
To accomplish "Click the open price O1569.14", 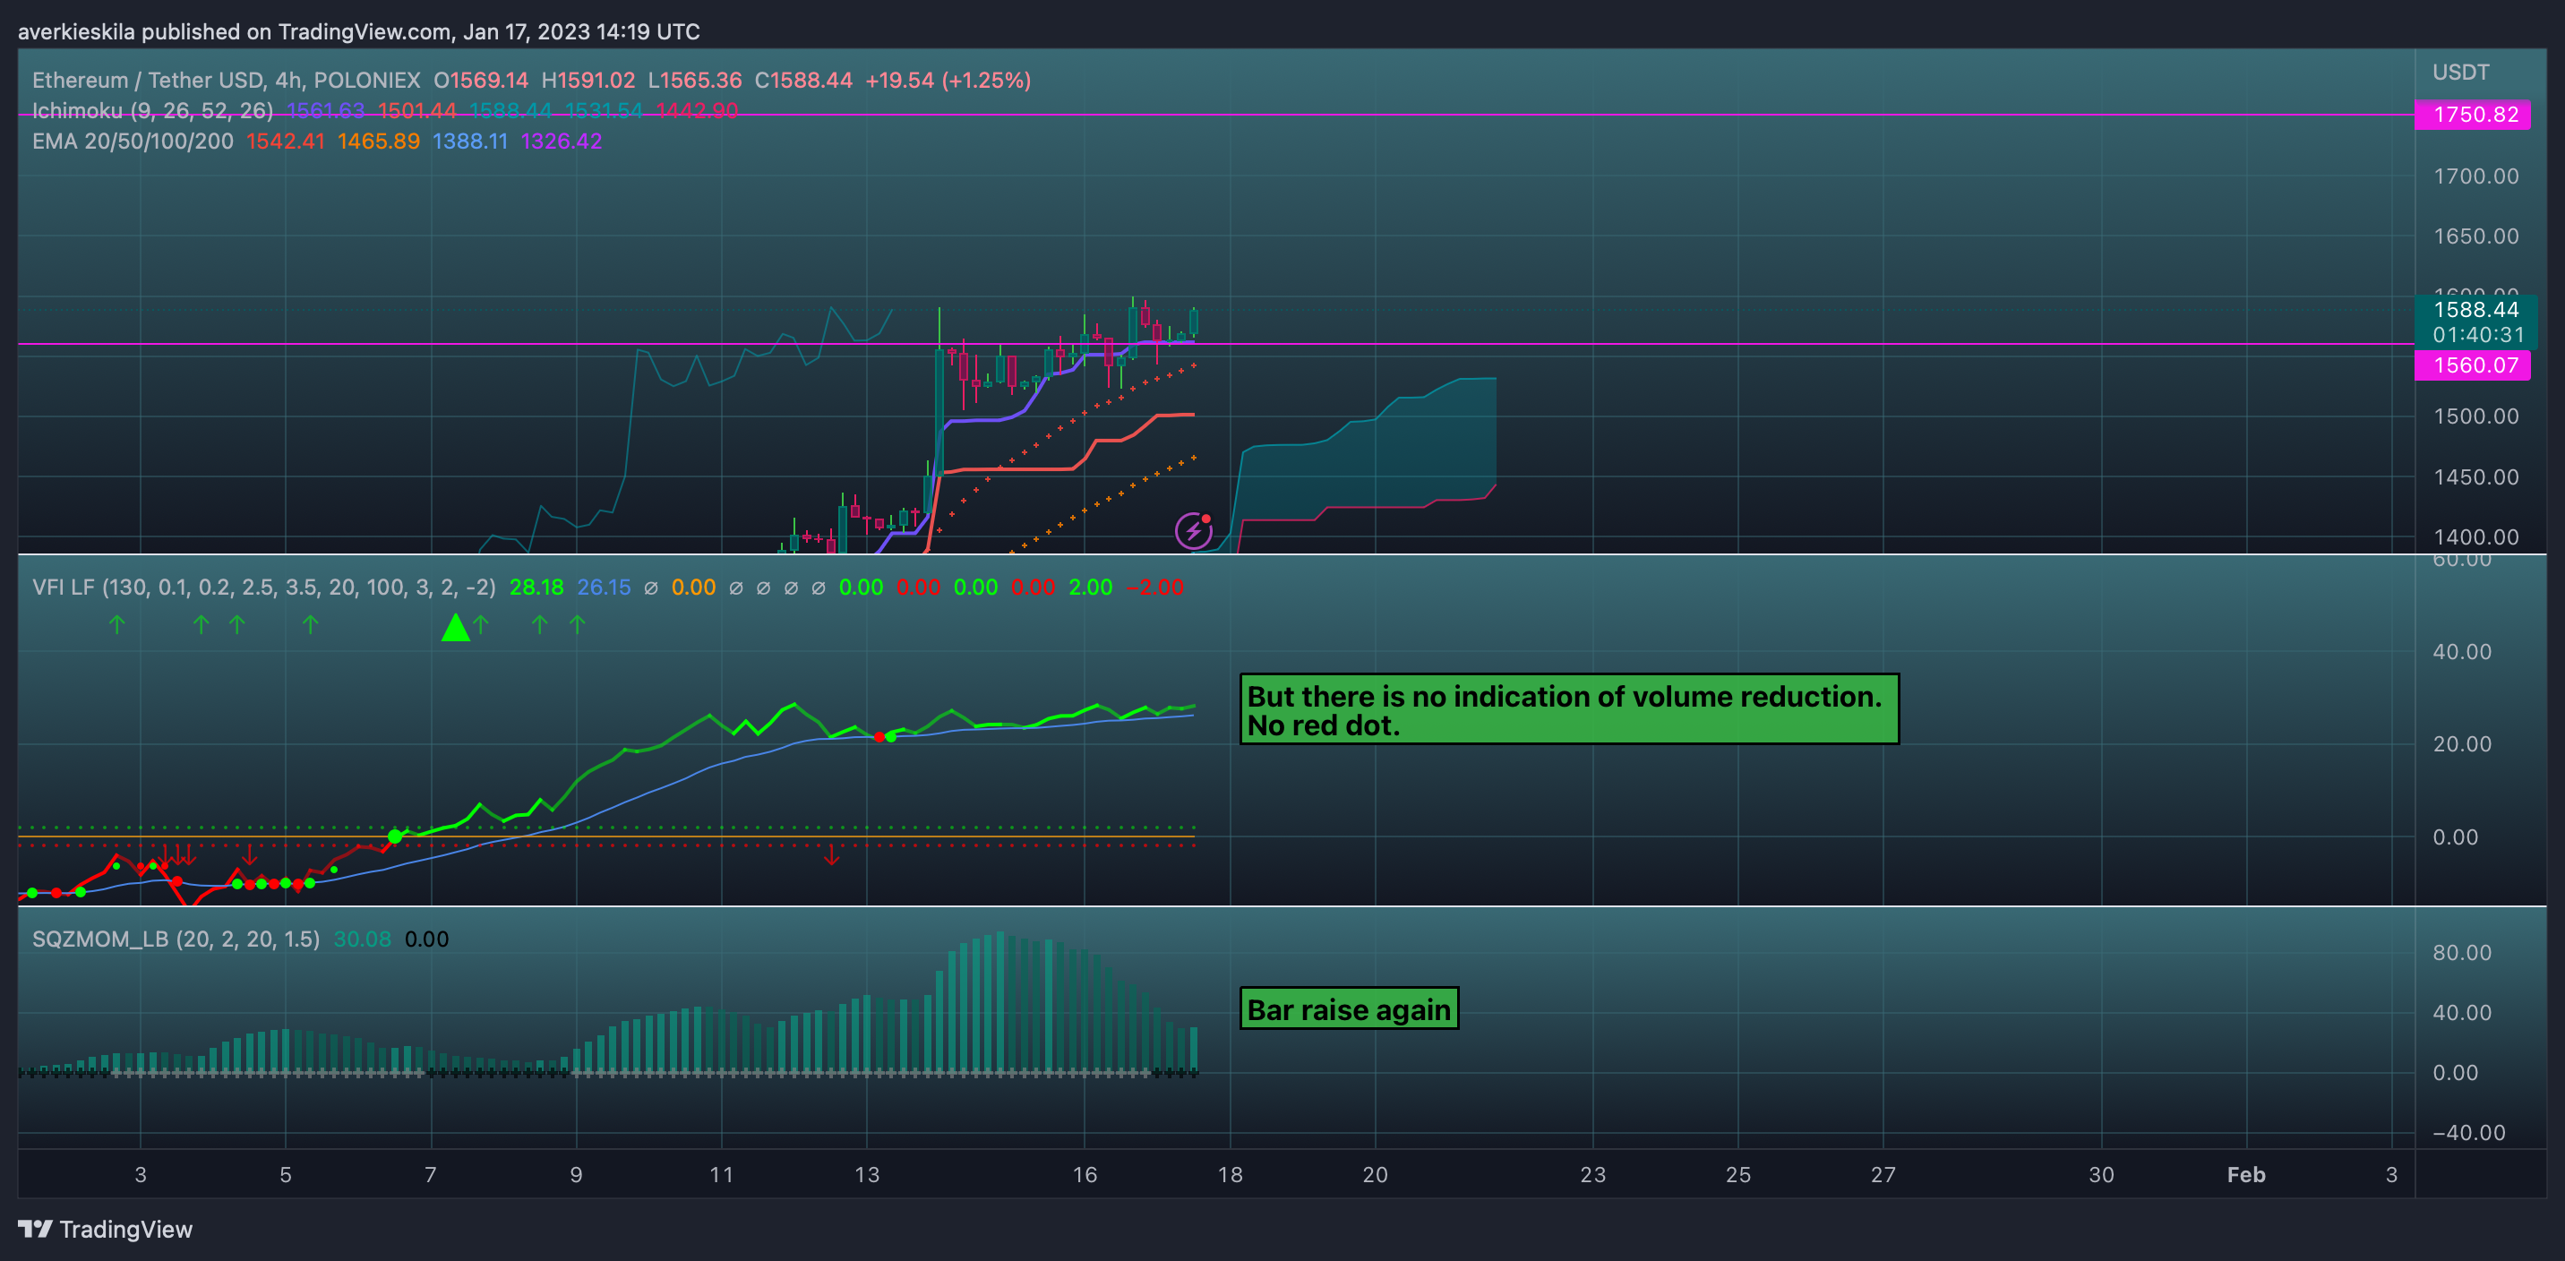I will pos(481,80).
